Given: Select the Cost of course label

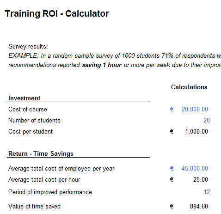Looking at the screenshot, I should (x=28, y=110).
